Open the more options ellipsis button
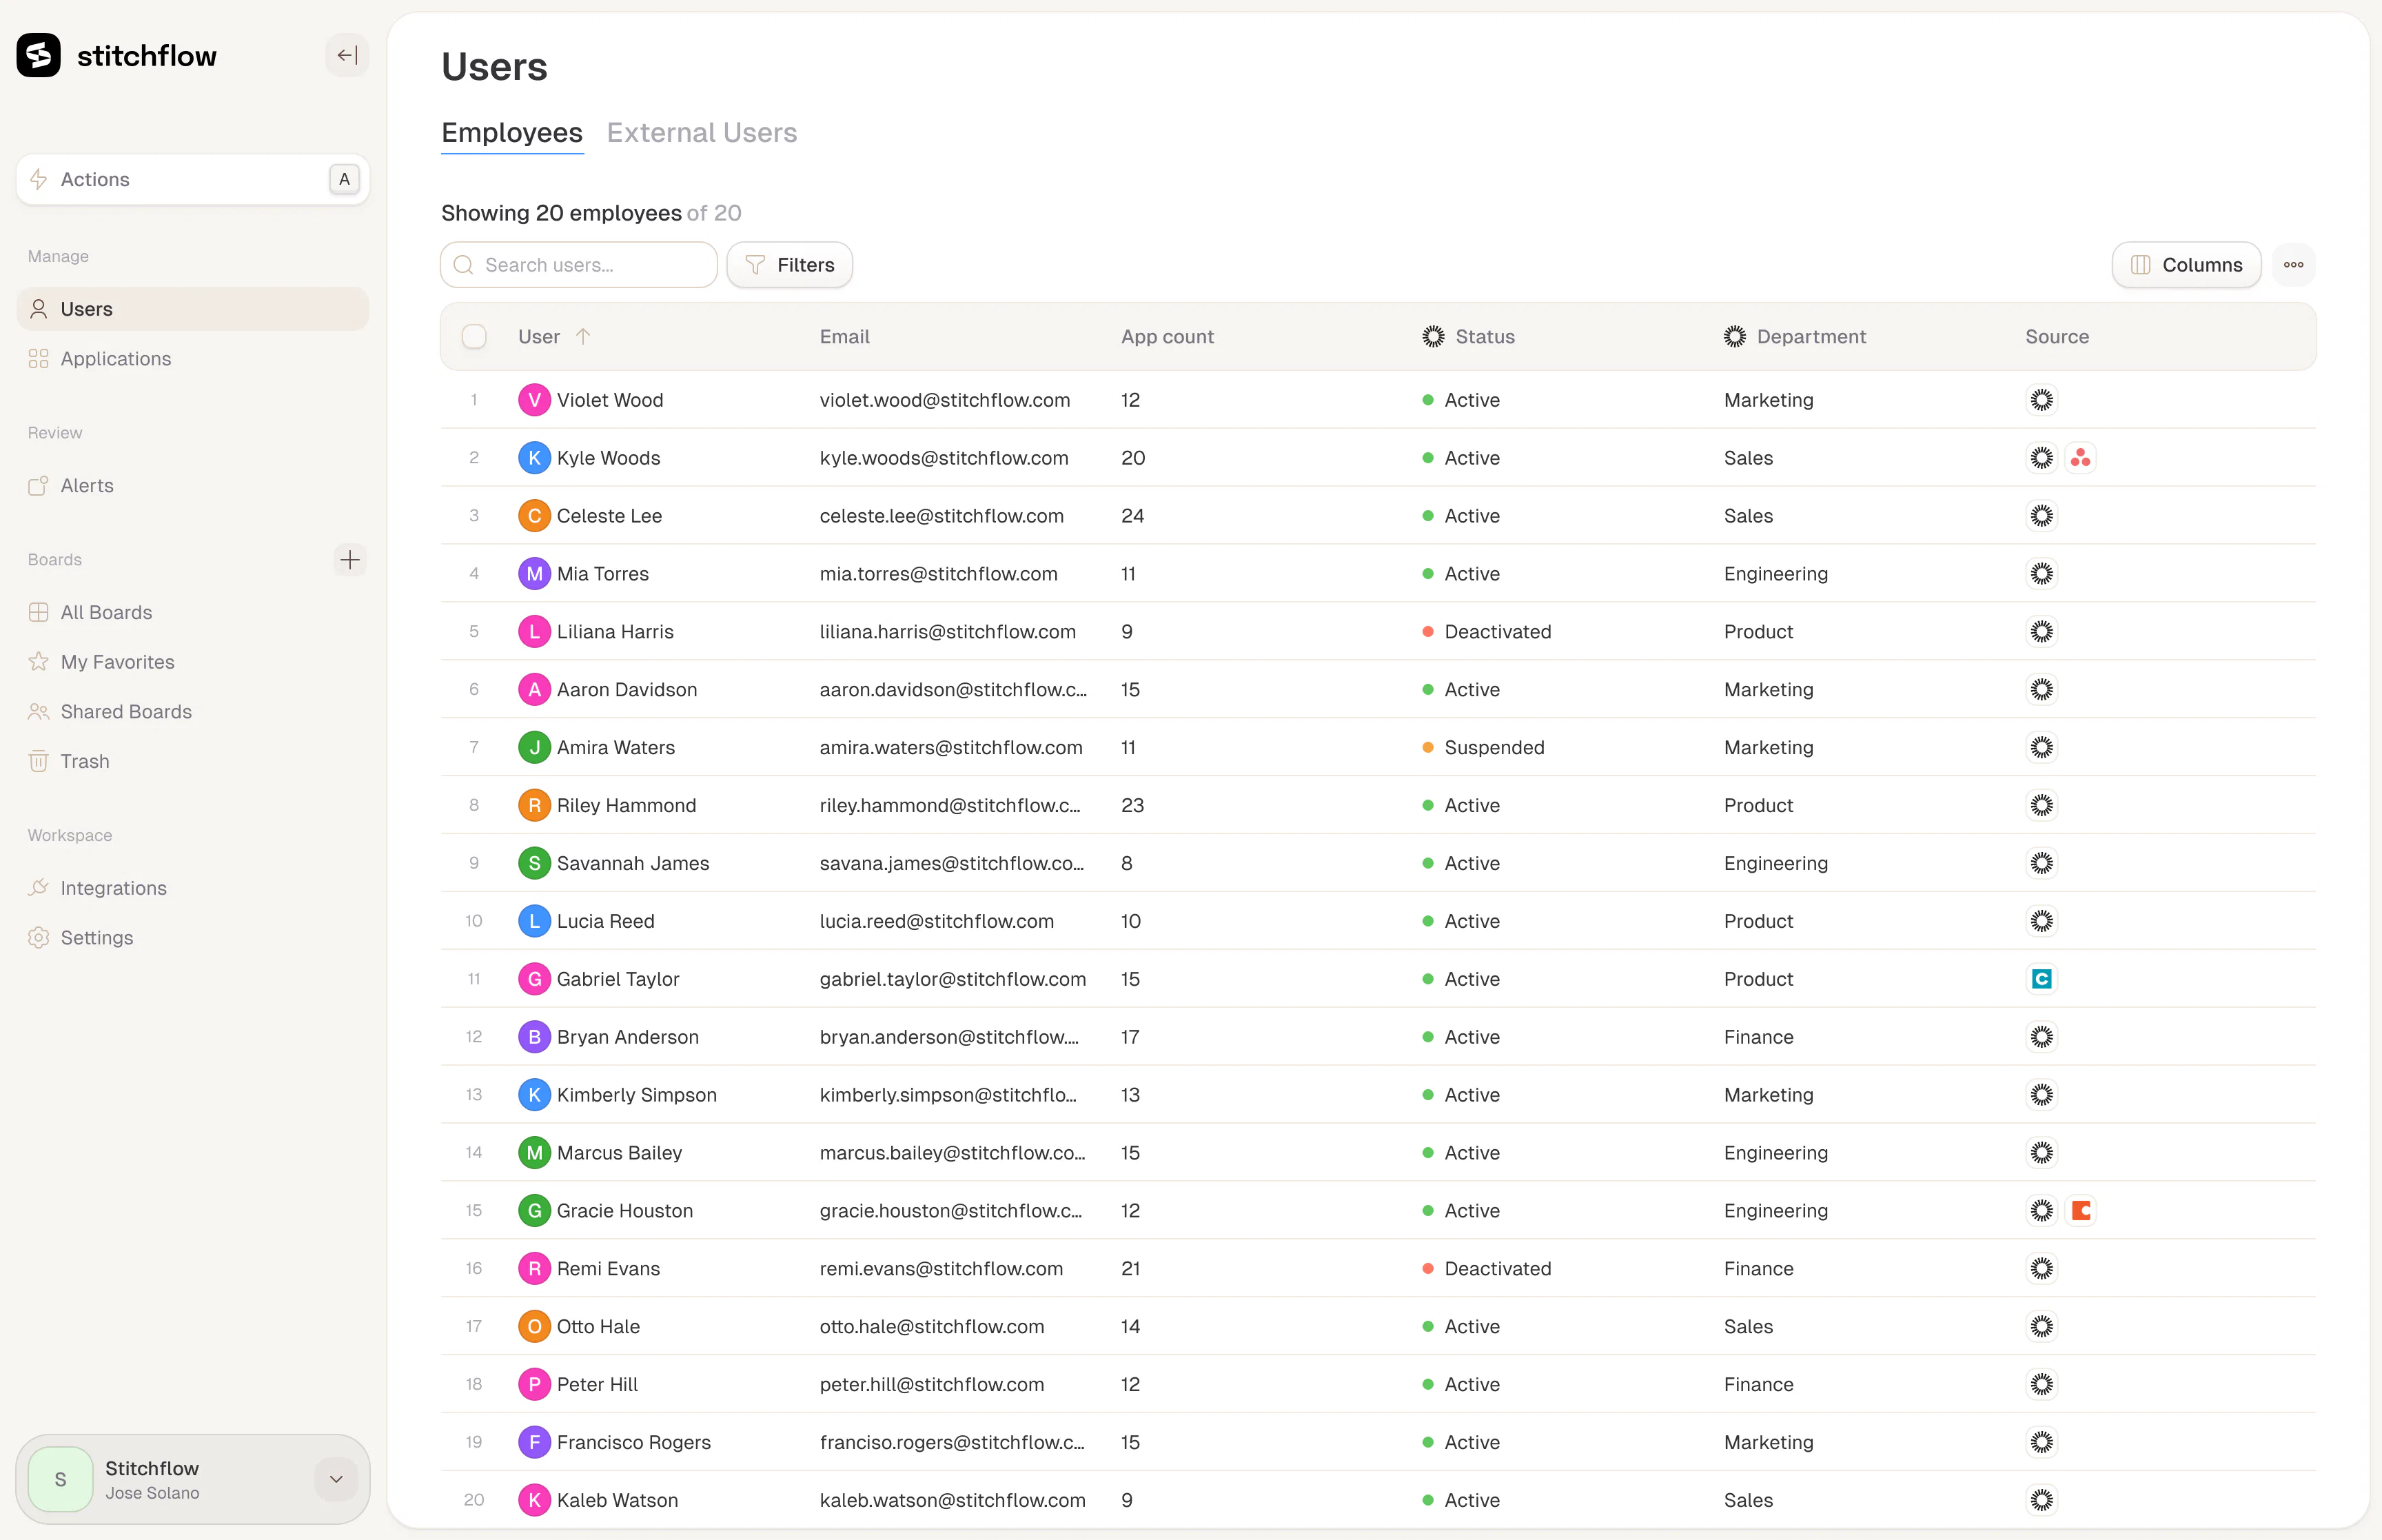 tap(2293, 265)
